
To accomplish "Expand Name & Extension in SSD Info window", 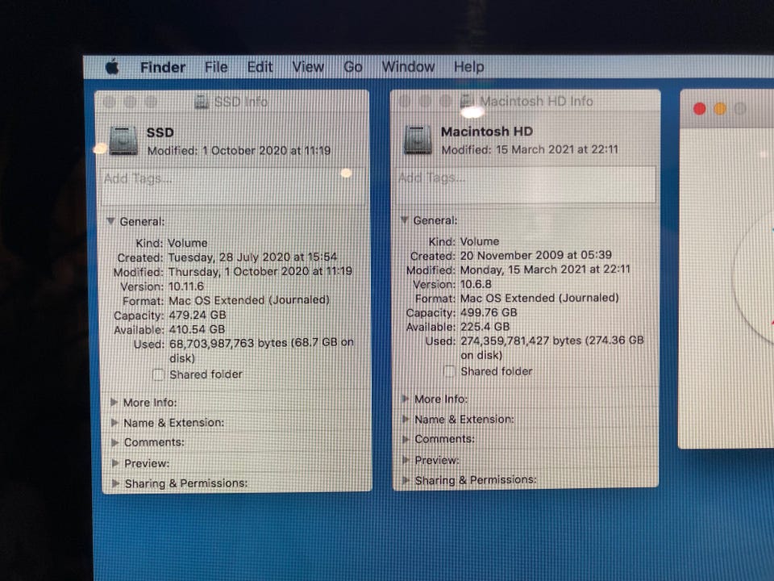I will pos(114,422).
